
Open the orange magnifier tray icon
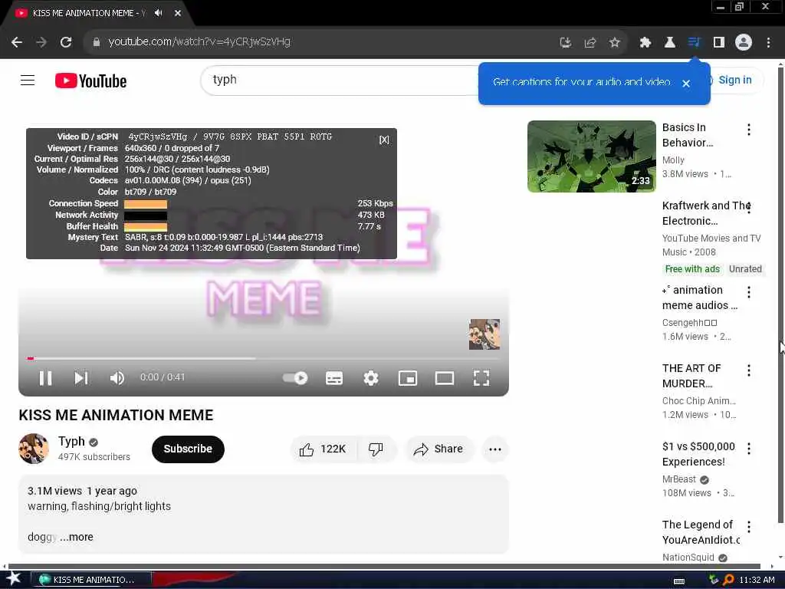tap(728, 580)
